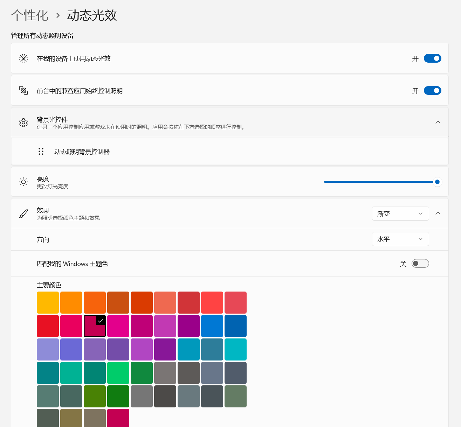Image resolution: width=461 pixels, height=427 pixels.
Task: Click the dynamic lighting sun-burst icon
Action: [x=23, y=58]
